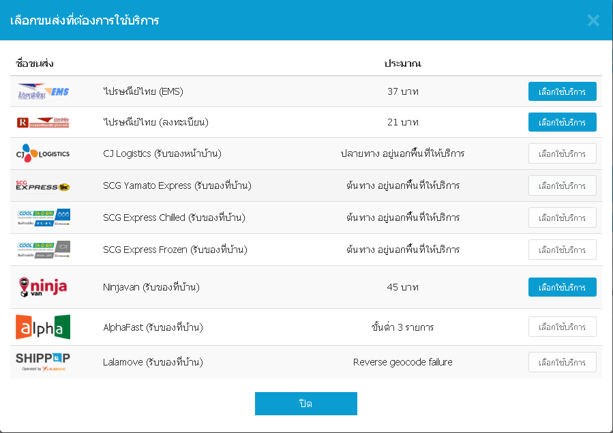The image size is (613, 433).
Task: Click SCG Yamato's ต้นทาง อยู่นอกพื้นที่ให้บริการ message
Action: click(403, 185)
